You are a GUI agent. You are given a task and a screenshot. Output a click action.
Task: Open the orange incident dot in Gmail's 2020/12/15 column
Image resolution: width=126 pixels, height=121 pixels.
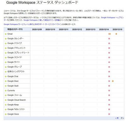[116, 34]
